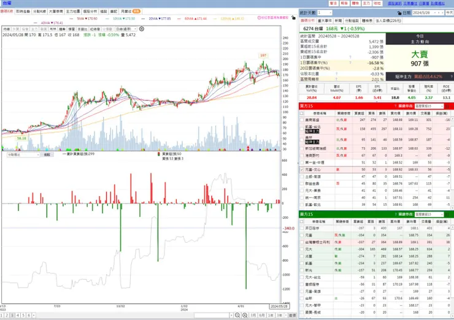This screenshot has width=454, height=320.
Task: Set chart range to 1年
Action: (271, 315)
